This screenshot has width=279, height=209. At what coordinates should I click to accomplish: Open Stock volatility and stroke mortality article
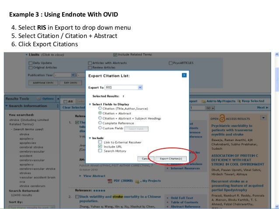(120, 199)
